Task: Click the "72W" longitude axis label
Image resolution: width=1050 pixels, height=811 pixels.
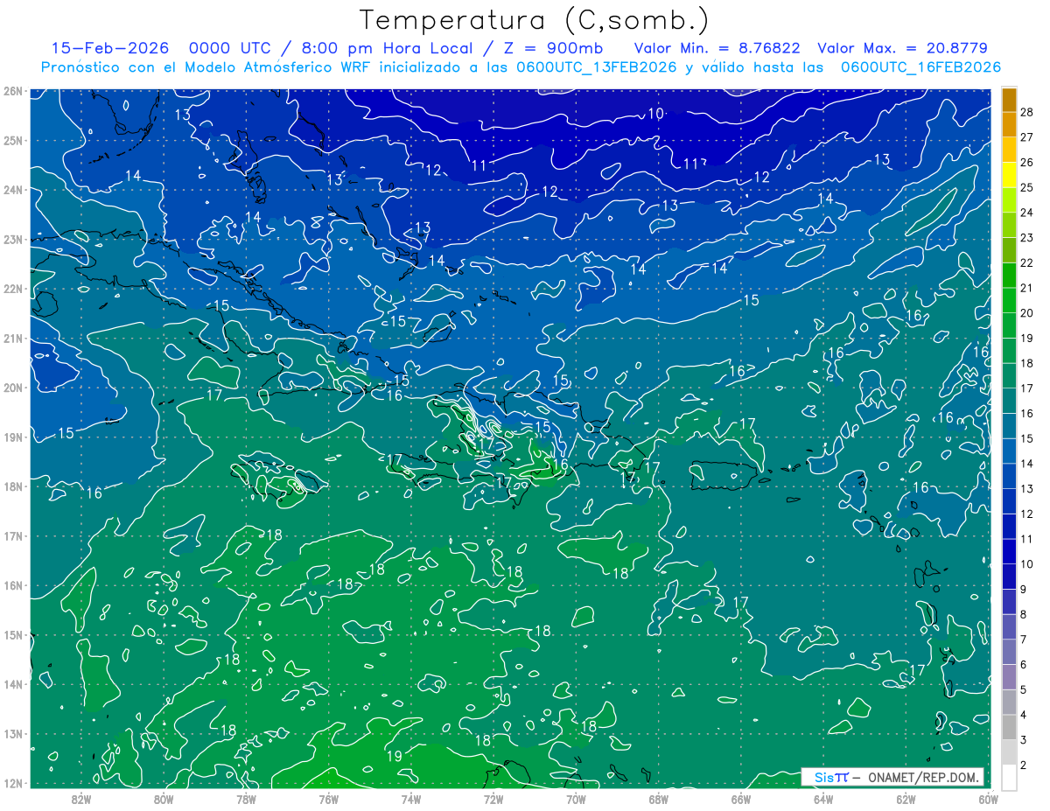Action: [x=493, y=798]
